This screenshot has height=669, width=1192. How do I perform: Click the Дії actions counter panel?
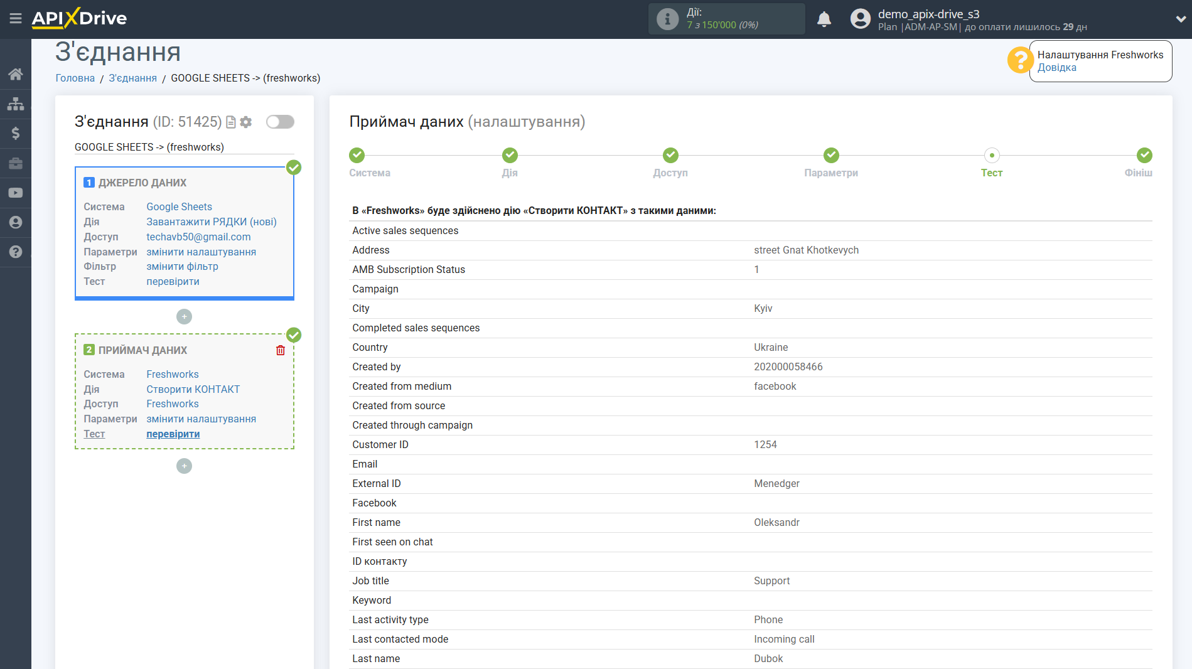tap(726, 19)
